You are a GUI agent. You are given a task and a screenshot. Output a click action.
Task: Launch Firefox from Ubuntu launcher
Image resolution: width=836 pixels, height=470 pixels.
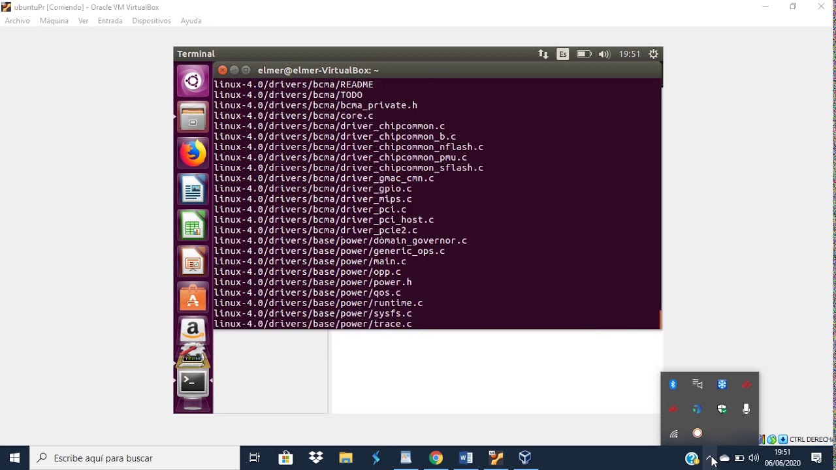coord(193,153)
